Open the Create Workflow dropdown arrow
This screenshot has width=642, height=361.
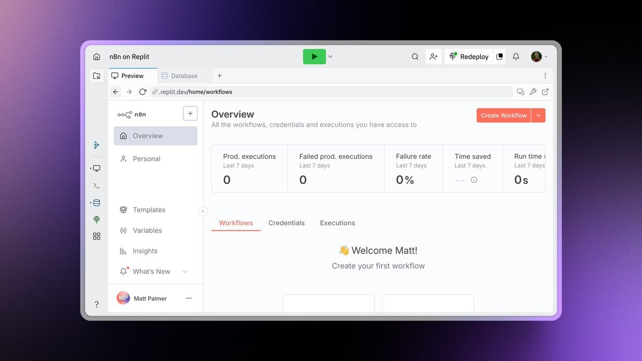point(538,116)
